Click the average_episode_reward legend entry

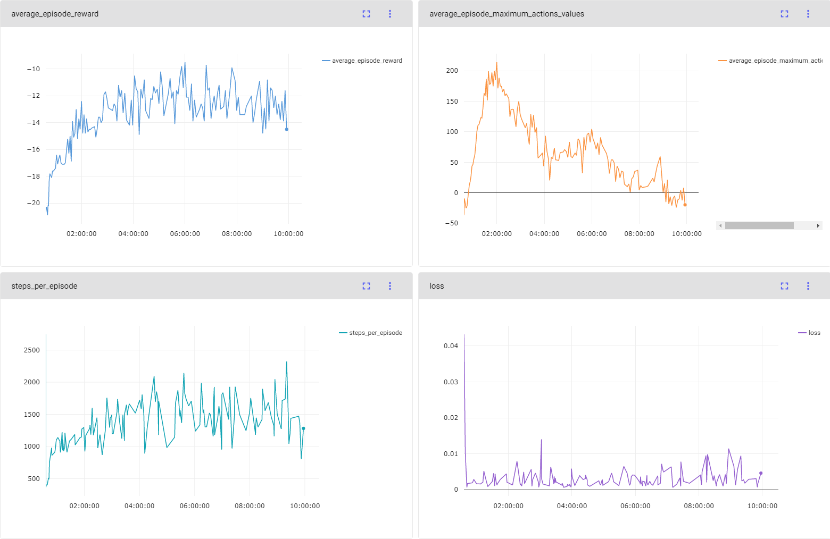[x=362, y=61]
